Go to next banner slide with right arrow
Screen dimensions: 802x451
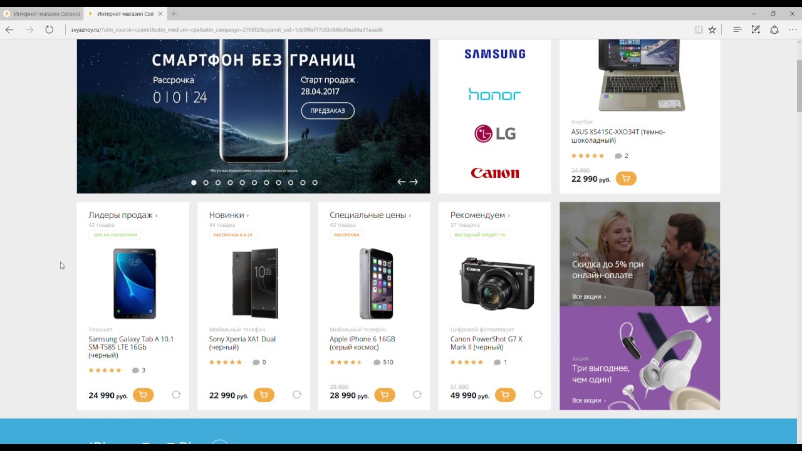coord(414,182)
